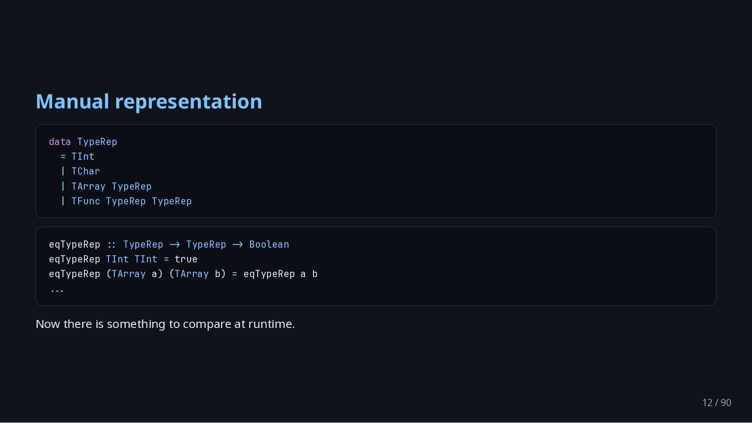The width and height of the screenshot is (752, 423).
Task: Click the 'Manual representation' slide heading
Action: coord(149,102)
